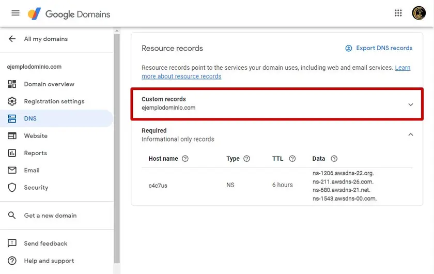This screenshot has width=434, height=274.
Task: Open help tooltip beside Type
Action: pos(246,159)
